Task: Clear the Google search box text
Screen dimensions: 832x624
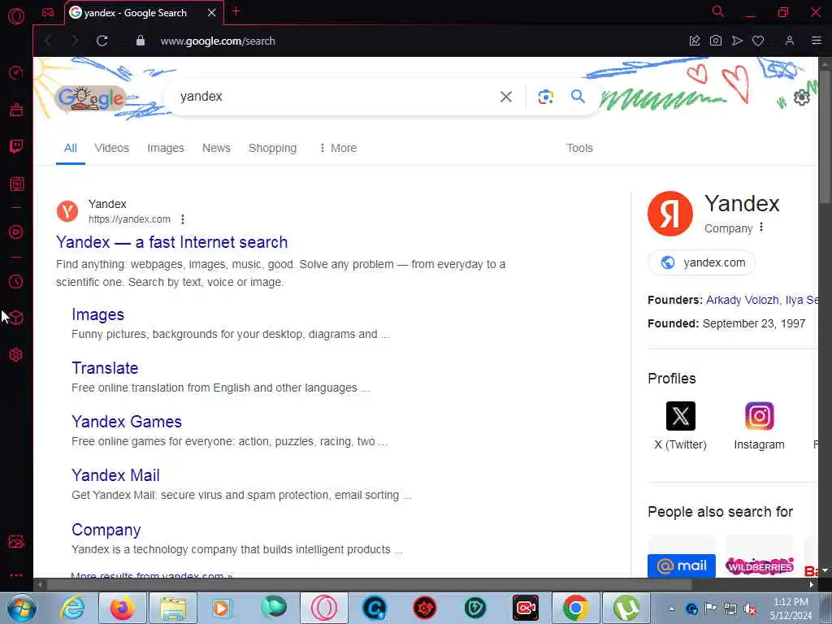Action: pos(506,97)
